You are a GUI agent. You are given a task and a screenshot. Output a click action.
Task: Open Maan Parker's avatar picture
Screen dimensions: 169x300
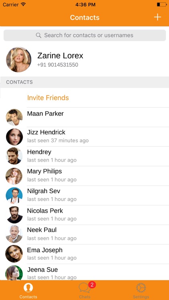click(14, 117)
